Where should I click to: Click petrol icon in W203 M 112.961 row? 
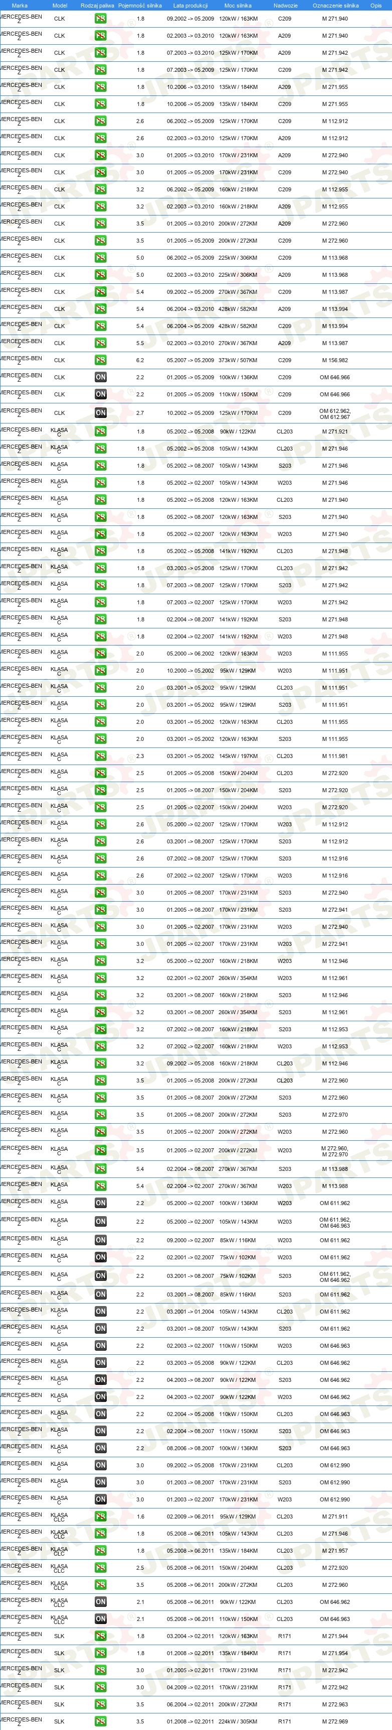tap(101, 978)
